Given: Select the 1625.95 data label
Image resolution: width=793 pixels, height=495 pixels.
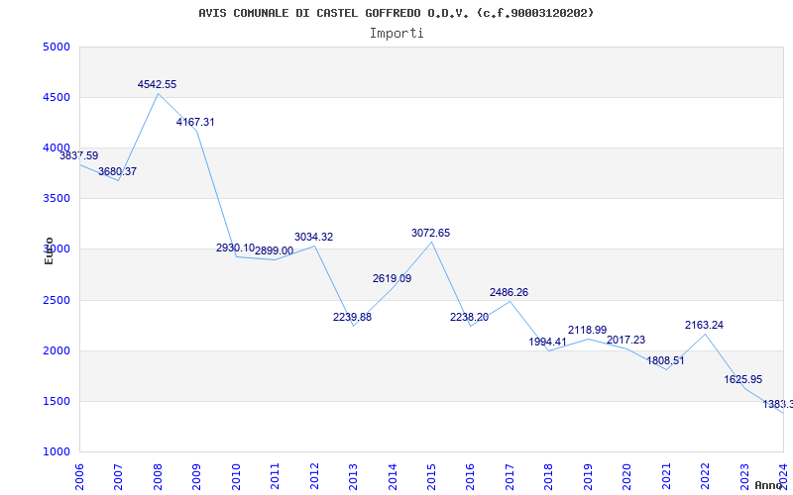Looking at the screenshot, I should pos(743,380).
